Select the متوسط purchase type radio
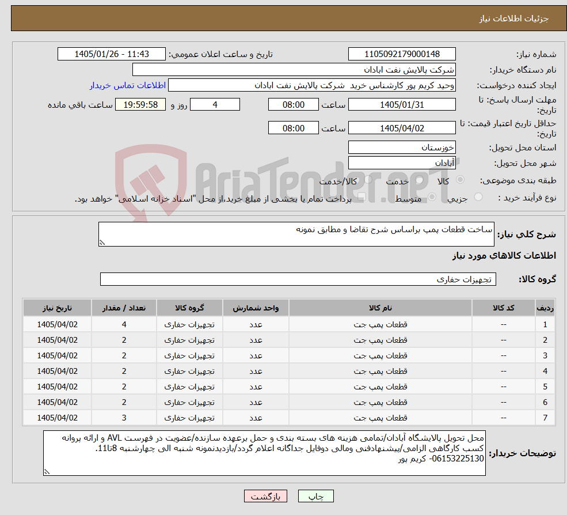 432,196
